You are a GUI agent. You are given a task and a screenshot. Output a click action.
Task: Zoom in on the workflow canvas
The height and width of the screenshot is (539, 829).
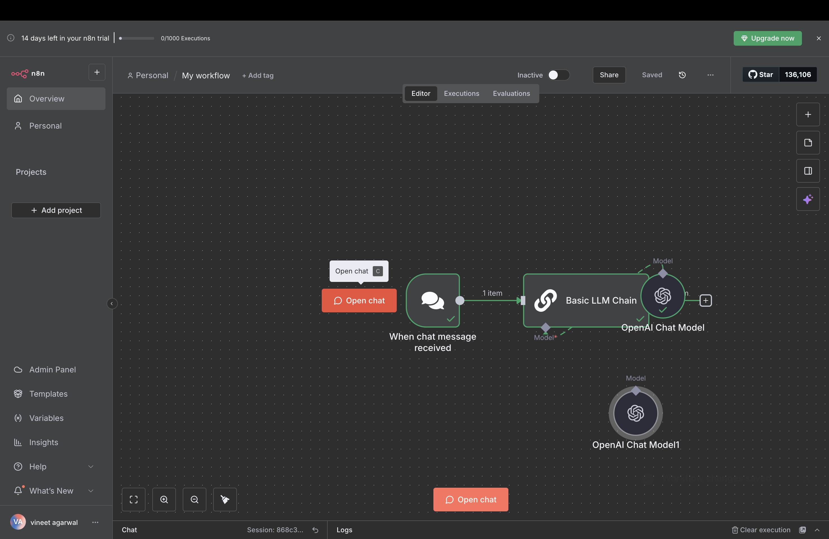pos(164,499)
